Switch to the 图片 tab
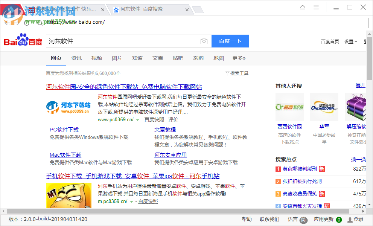 (117, 58)
